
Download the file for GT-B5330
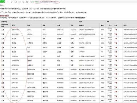tap(116, 56)
